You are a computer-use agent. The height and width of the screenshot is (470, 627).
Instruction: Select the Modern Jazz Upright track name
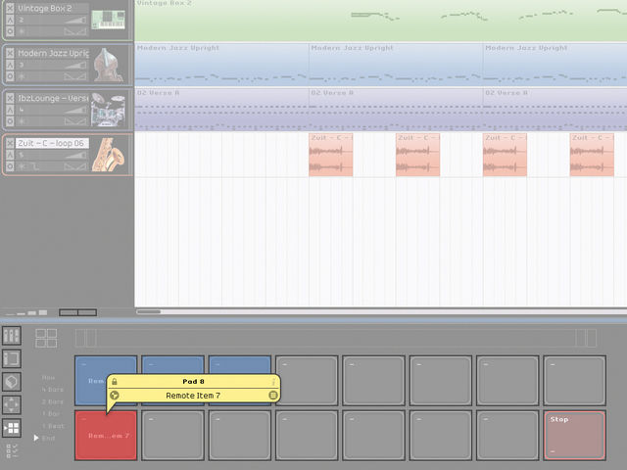click(x=52, y=53)
